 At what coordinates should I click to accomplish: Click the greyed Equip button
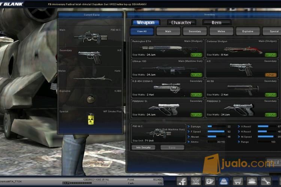[x=172, y=147]
